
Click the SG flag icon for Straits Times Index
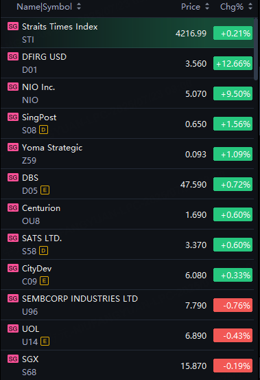click(x=13, y=26)
